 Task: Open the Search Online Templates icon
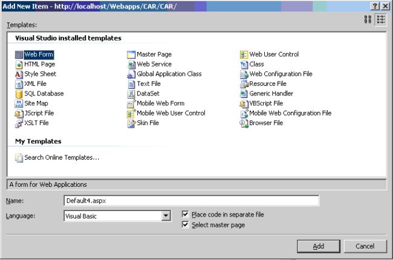pos(19,158)
